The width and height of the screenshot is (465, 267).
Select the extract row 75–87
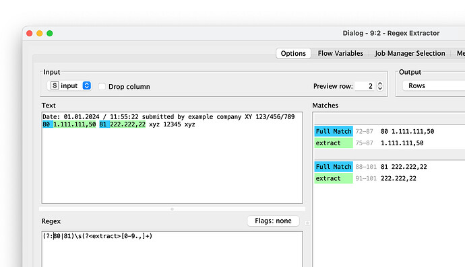coord(390,143)
